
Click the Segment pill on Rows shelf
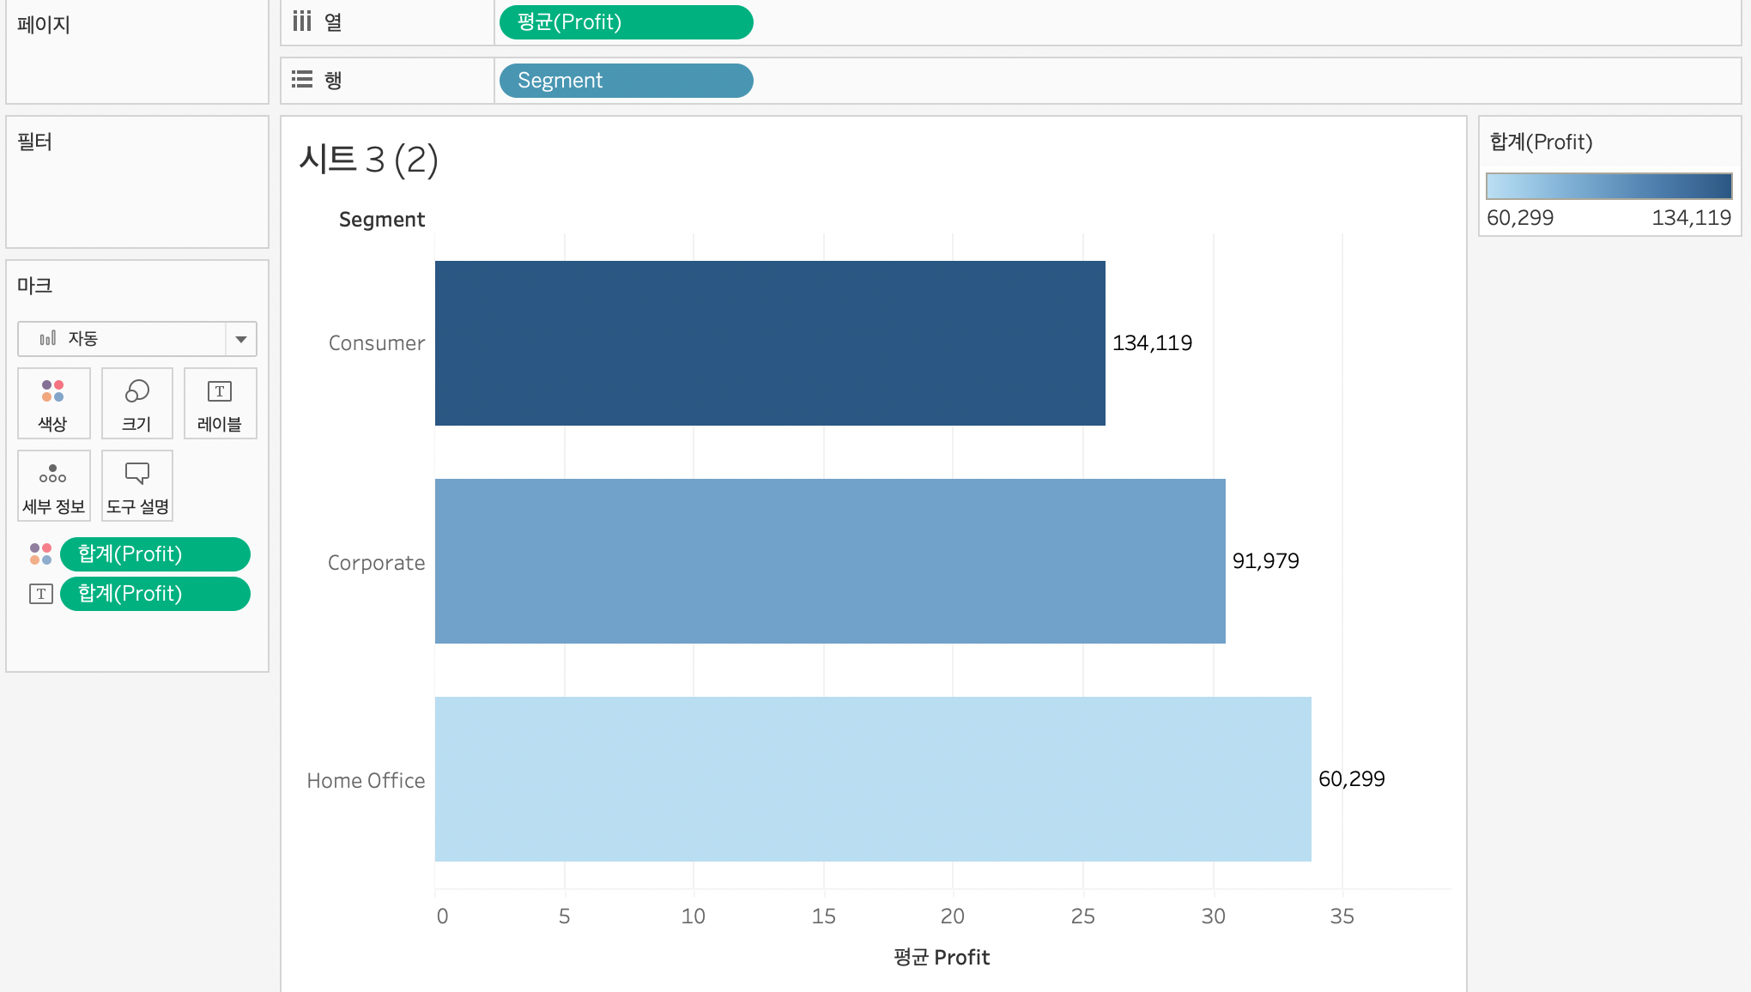point(626,81)
